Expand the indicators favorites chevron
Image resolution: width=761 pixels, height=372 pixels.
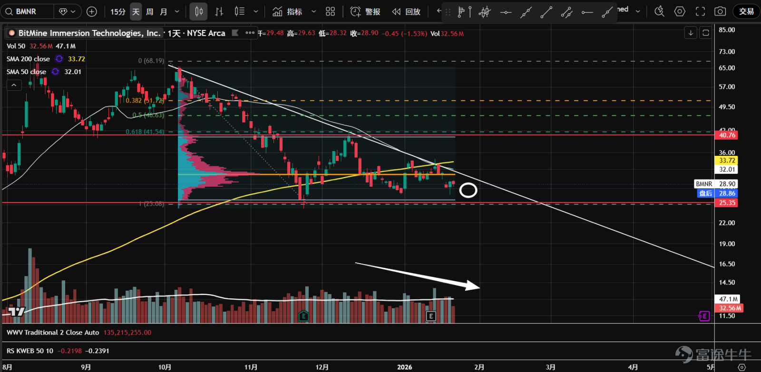tap(313, 11)
